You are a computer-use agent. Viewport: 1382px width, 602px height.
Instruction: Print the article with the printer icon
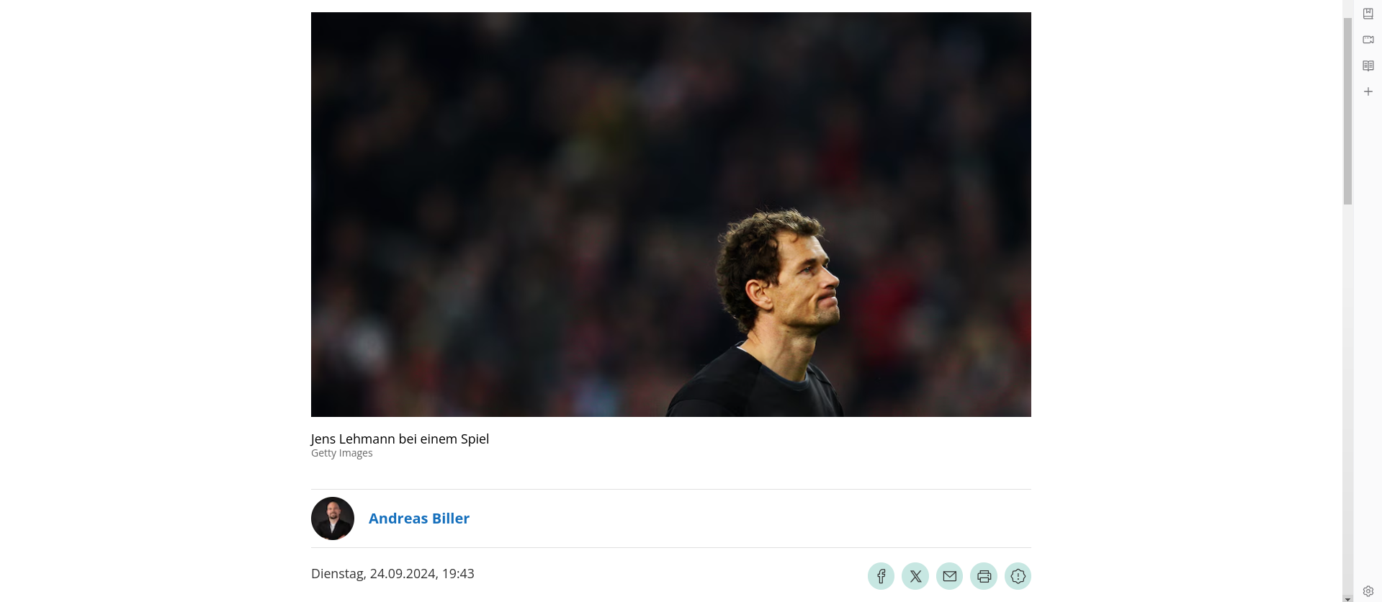984,576
